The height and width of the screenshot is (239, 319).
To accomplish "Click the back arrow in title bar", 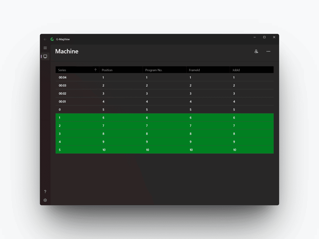I will [45, 39].
